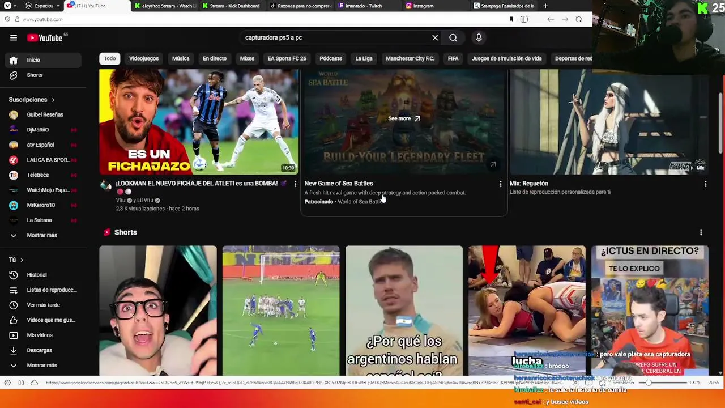Image resolution: width=725 pixels, height=408 pixels.
Task: Run the search with the magnifier button
Action: click(453, 38)
